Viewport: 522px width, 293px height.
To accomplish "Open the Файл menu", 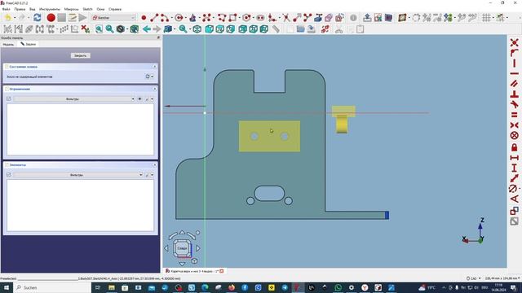I will click(6, 9).
